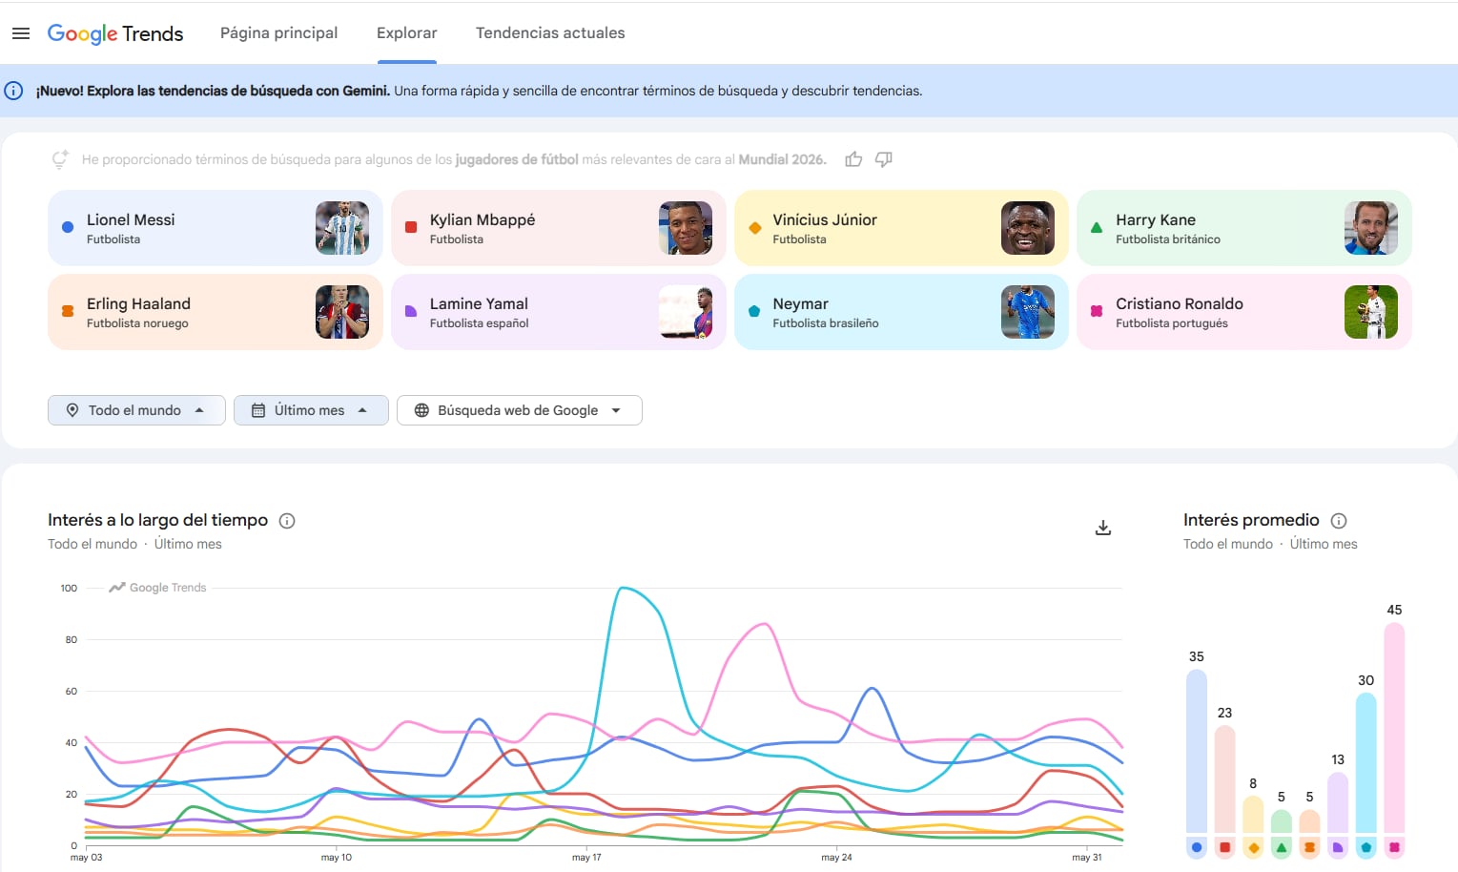The height and width of the screenshot is (872, 1458).
Task: Click the globe icon in Búsqueda web de Google
Action: (421, 410)
